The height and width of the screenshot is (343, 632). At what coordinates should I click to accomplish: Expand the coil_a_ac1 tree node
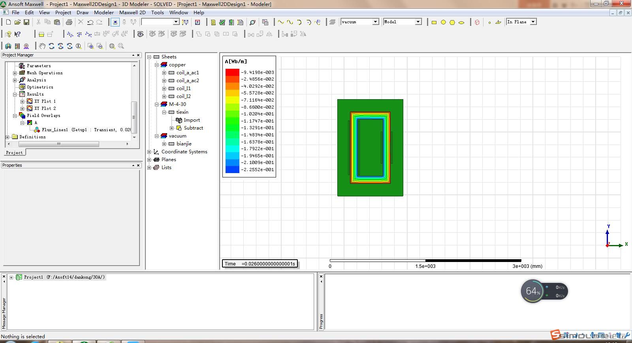[164, 73]
